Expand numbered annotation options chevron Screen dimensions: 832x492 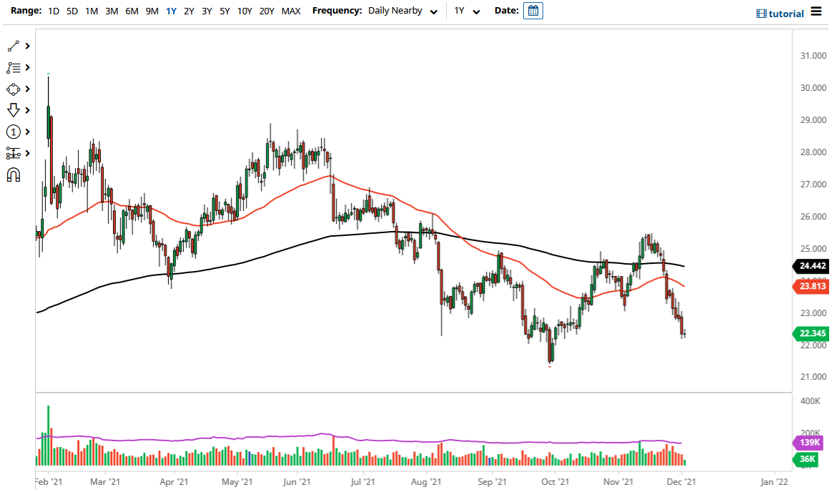point(28,132)
